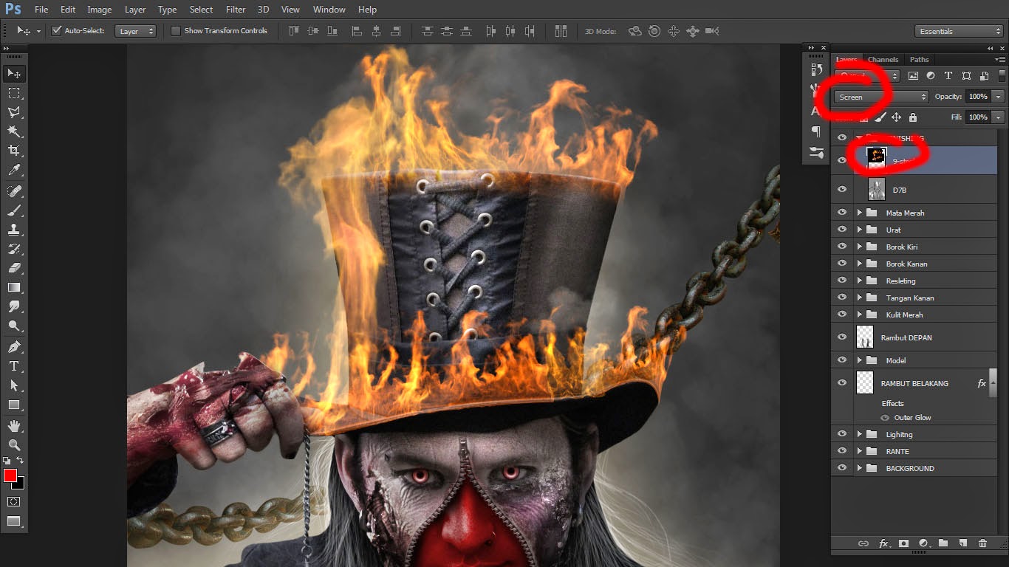Expand the RANTE group

click(x=859, y=451)
